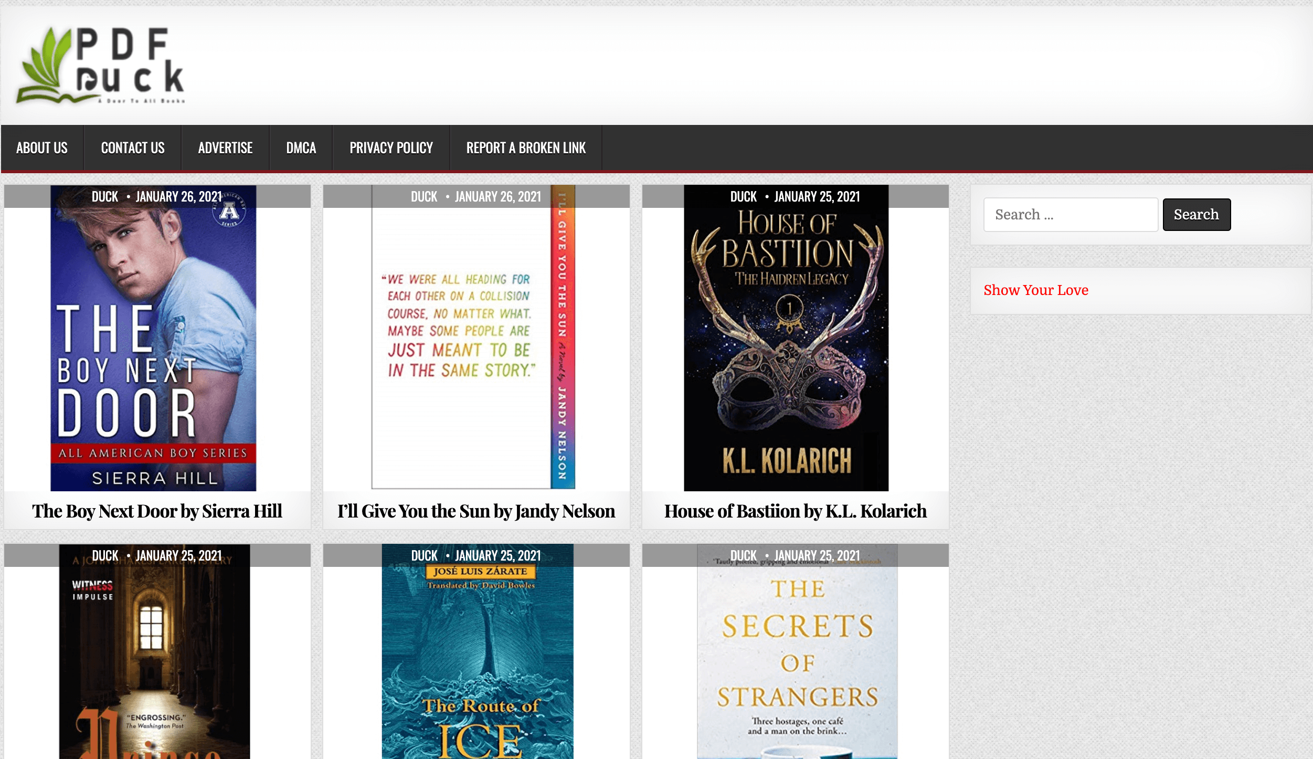
Task: Click DUCK author on The Boy Next Door post
Action: click(x=105, y=197)
